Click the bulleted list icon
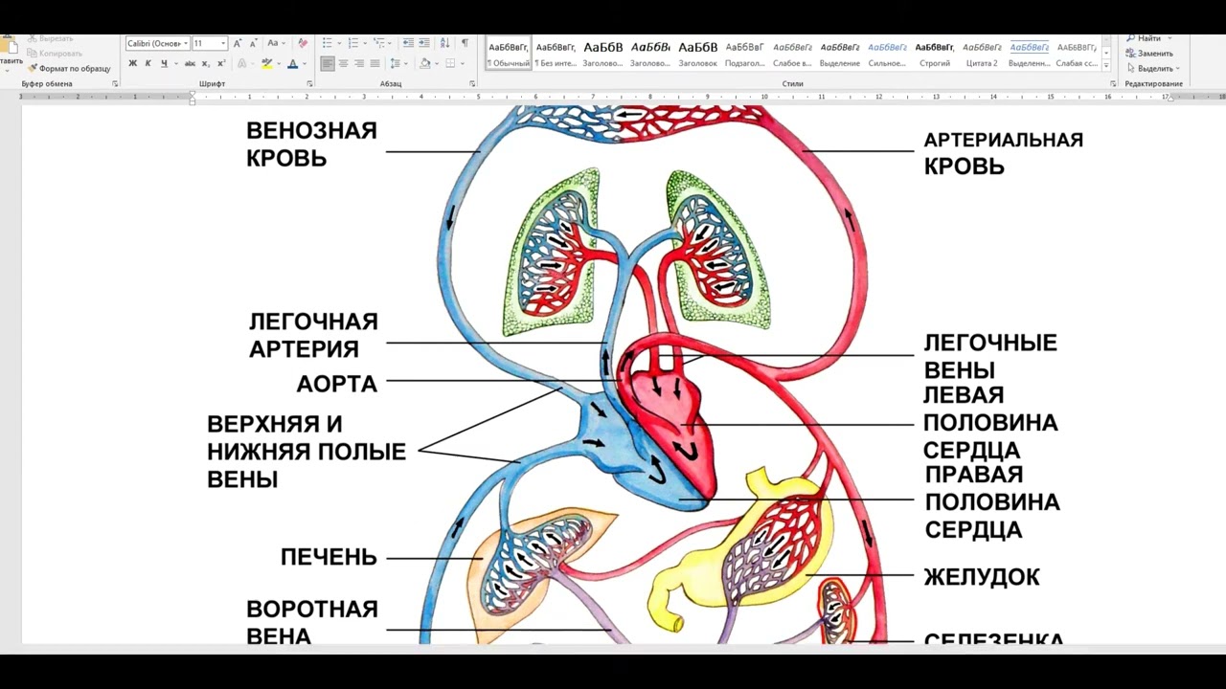Viewport: 1226px width, 689px height. click(x=328, y=43)
